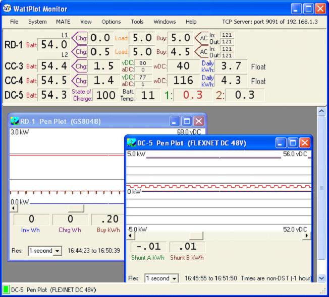Click the CC-4 Chg arrow icon
Viewport: 329px width, 297px height.
tap(79, 81)
